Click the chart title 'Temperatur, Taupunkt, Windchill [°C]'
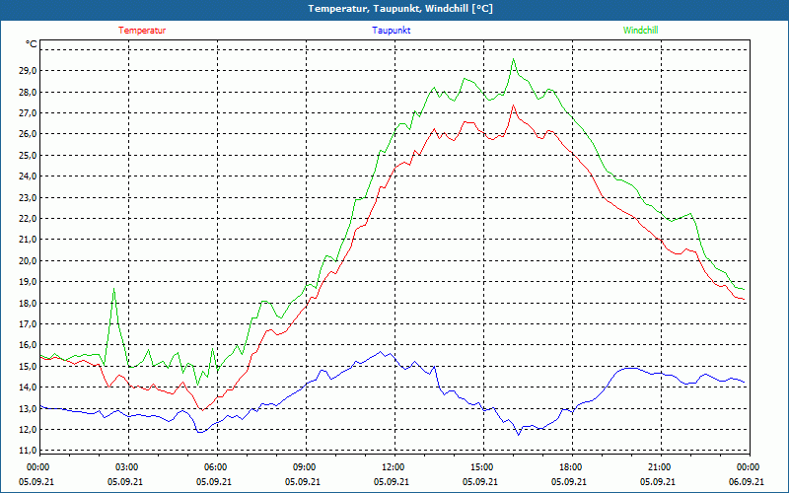Viewport: 789px width, 493px height. click(400, 9)
